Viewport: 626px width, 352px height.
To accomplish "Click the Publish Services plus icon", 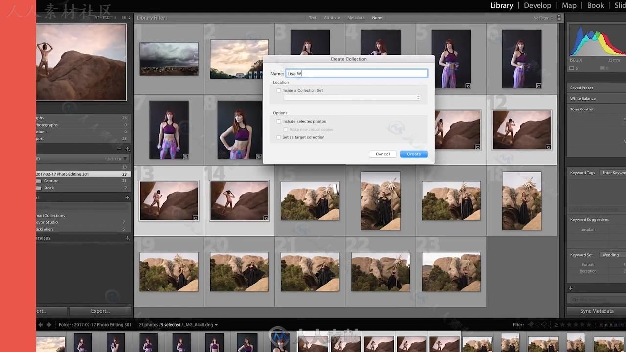I will pyautogui.click(x=127, y=238).
